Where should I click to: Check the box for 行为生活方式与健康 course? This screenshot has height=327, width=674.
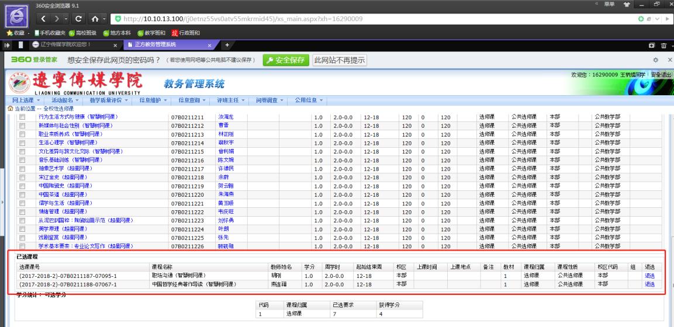[22, 117]
